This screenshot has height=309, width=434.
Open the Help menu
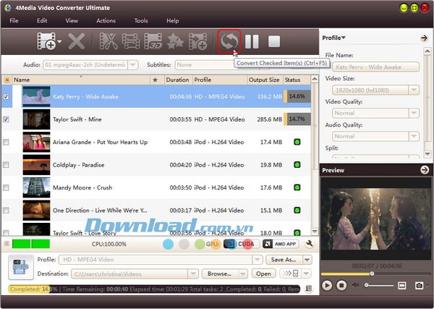click(x=173, y=21)
